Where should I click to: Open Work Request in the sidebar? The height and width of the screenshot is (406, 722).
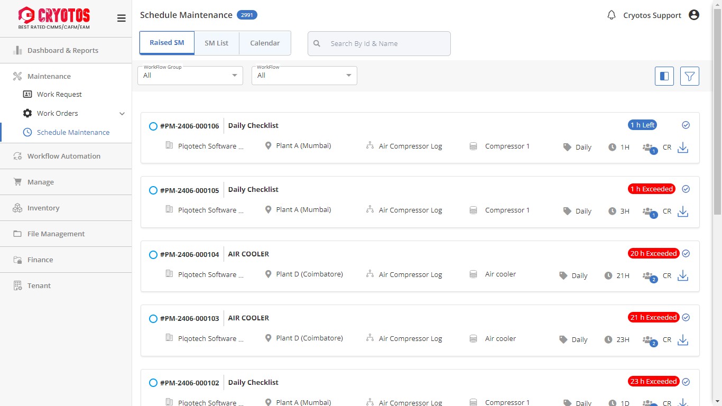coord(59,94)
